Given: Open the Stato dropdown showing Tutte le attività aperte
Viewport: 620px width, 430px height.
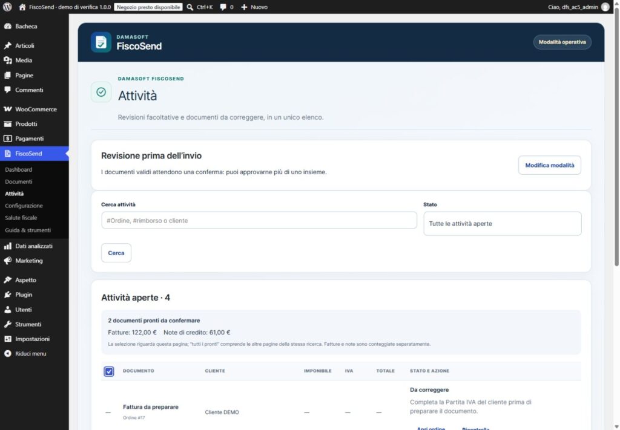Looking at the screenshot, I should tap(502, 224).
